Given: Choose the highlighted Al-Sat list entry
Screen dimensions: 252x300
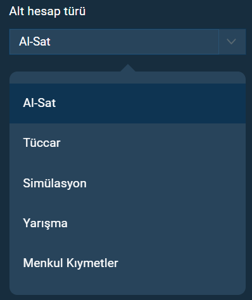Looking at the screenshot, I should [x=127, y=103].
